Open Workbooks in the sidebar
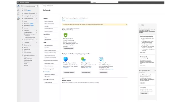The image size is (180, 102). click(27, 24)
